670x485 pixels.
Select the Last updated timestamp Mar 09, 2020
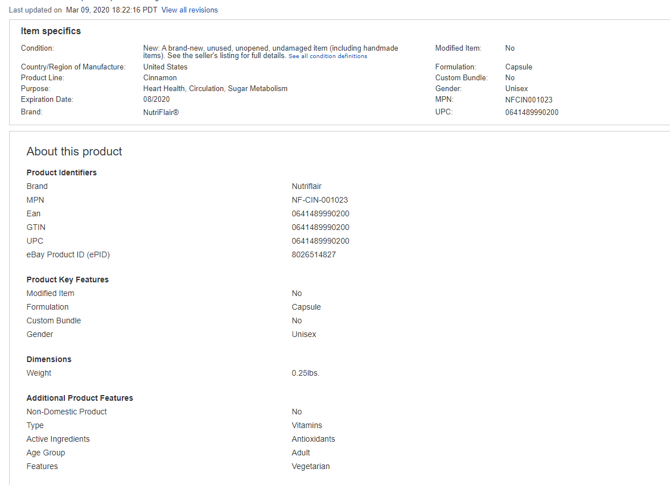point(112,10)
